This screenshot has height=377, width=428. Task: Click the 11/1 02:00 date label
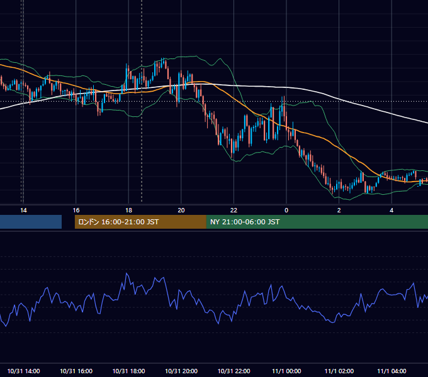tap(339, 371)
